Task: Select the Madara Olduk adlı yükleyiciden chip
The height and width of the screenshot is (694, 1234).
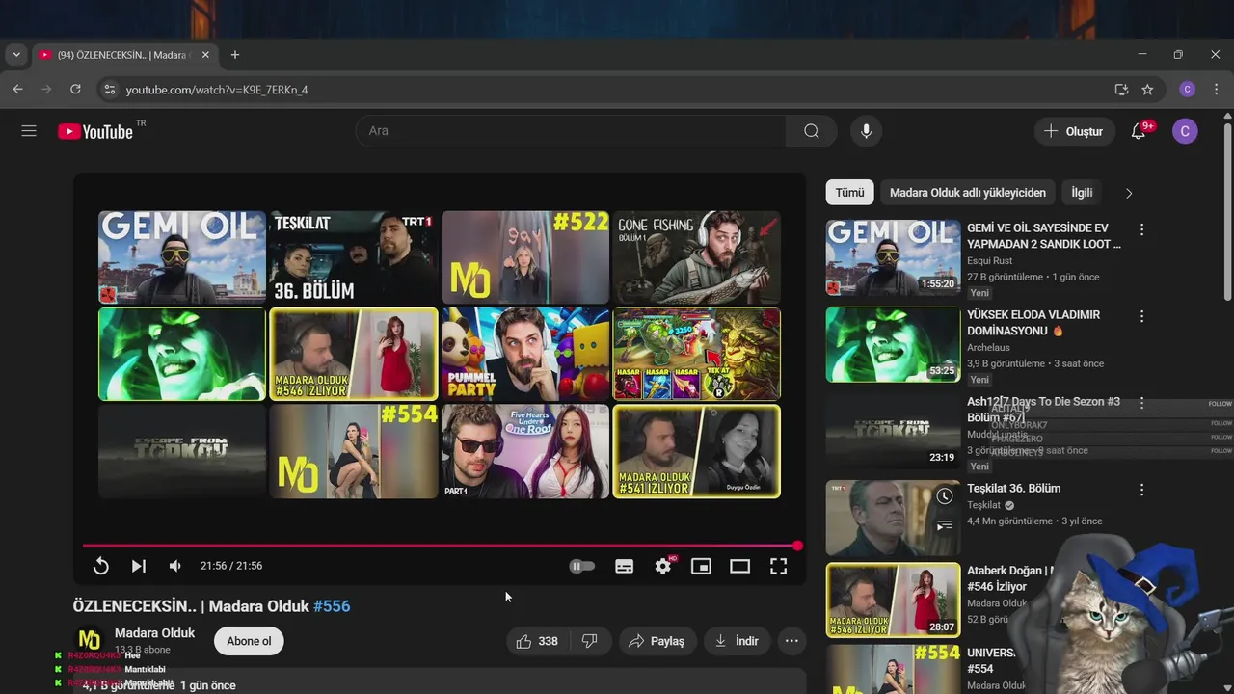Action: click(x=967, y=193)
